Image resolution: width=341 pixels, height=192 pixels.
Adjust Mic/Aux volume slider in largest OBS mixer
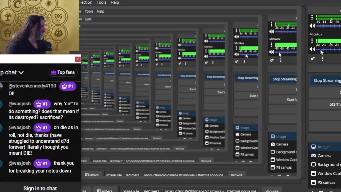[x=328, y=49]
